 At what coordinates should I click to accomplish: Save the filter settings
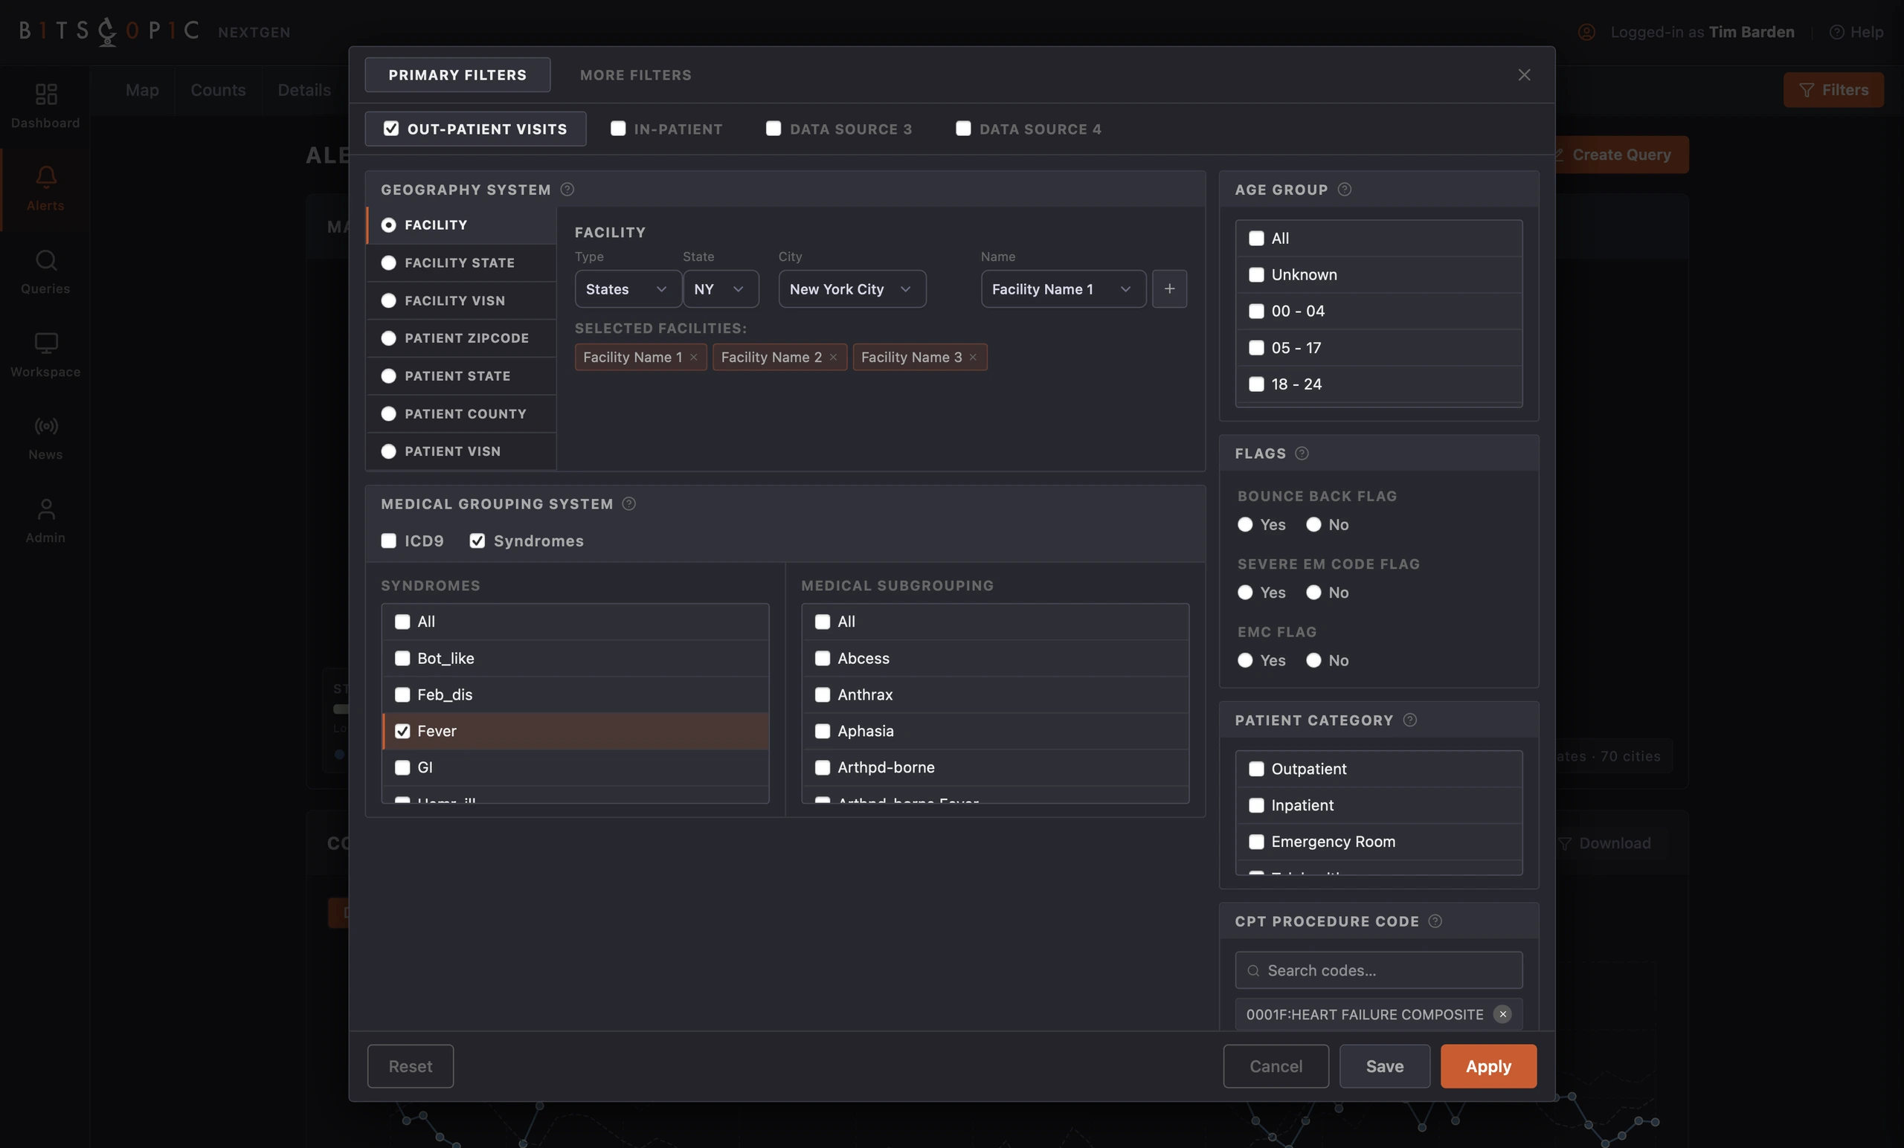point(1385,1066)
